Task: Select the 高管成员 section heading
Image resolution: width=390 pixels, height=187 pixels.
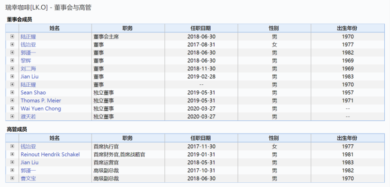Action: 17,129
